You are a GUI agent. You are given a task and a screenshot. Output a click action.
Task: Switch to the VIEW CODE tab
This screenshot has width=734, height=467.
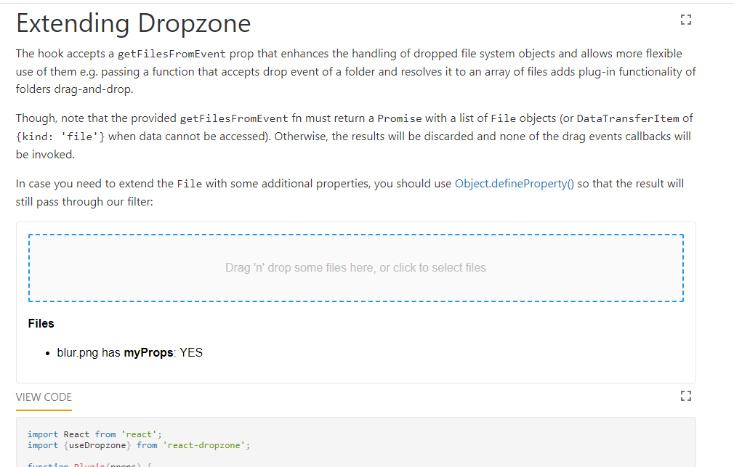click(44, 397)
